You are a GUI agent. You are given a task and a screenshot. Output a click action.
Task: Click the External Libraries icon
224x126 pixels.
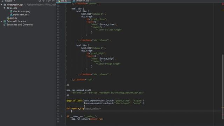5,21
